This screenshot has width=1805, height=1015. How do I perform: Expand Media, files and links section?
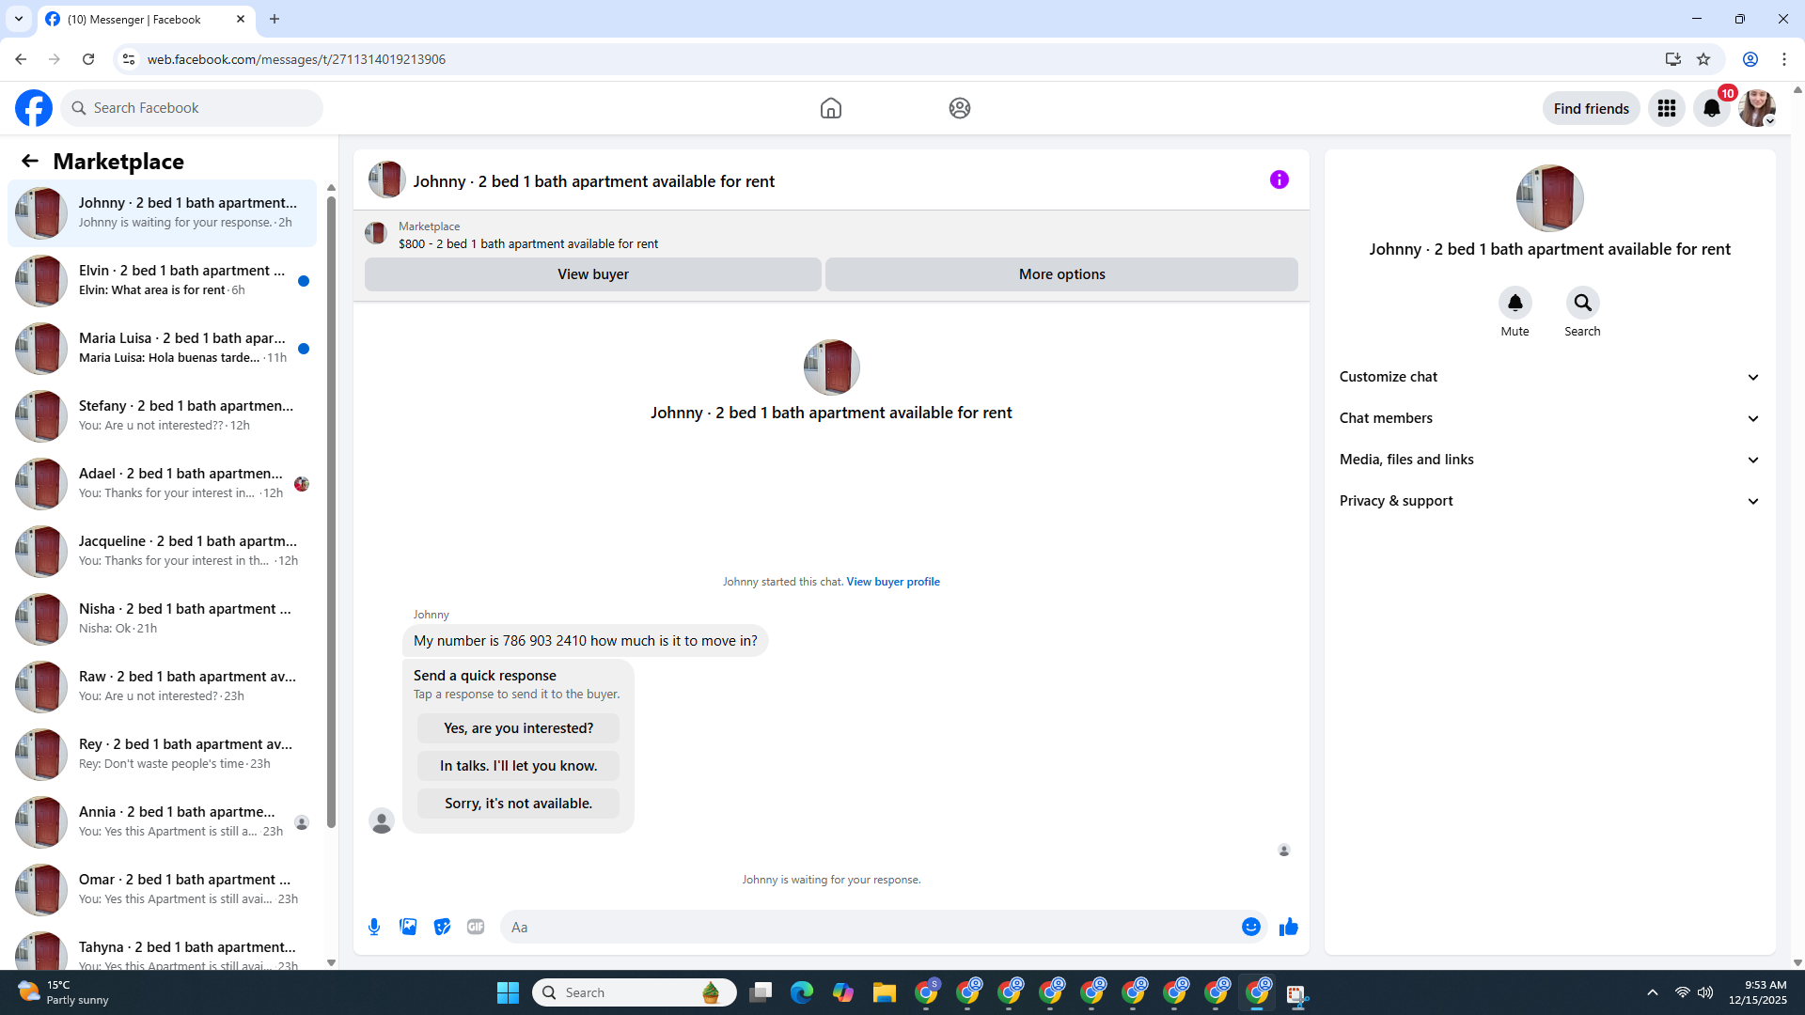[1549, 460]
